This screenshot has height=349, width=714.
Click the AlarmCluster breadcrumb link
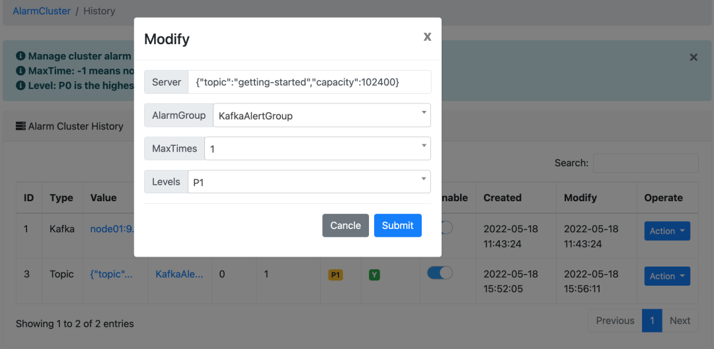tap(42, 11)
